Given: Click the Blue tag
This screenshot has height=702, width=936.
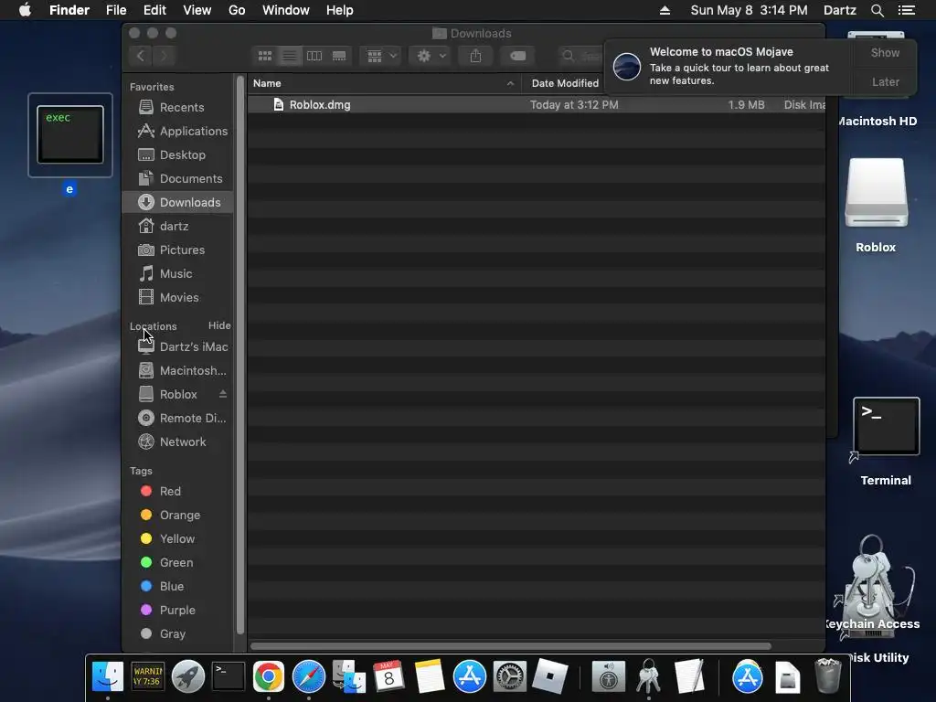Looking at the screenshot, I should click(x=177, y=587).
